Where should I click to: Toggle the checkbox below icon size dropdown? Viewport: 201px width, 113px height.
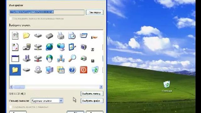pyautogui.click(x=11, y=107)
